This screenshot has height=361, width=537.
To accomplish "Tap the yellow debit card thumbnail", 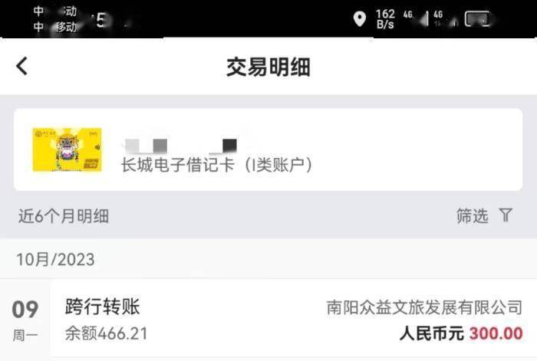I will pos(68,149).
